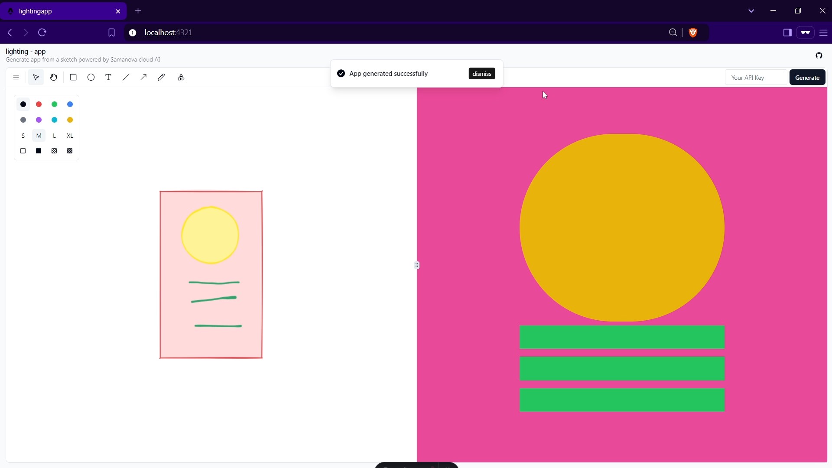Viewport: 832px width, 468px height.
Task: Select the Arrow tool
Action: (x=143, y=78)
